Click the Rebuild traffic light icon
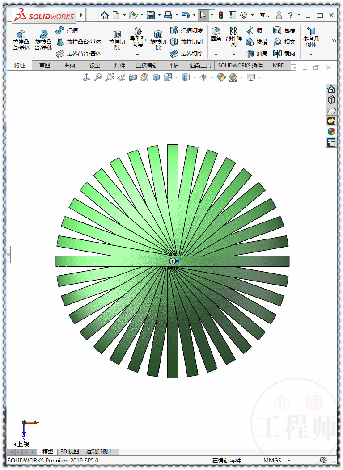This screenshot has width=343, height=470. click(221, 15)
